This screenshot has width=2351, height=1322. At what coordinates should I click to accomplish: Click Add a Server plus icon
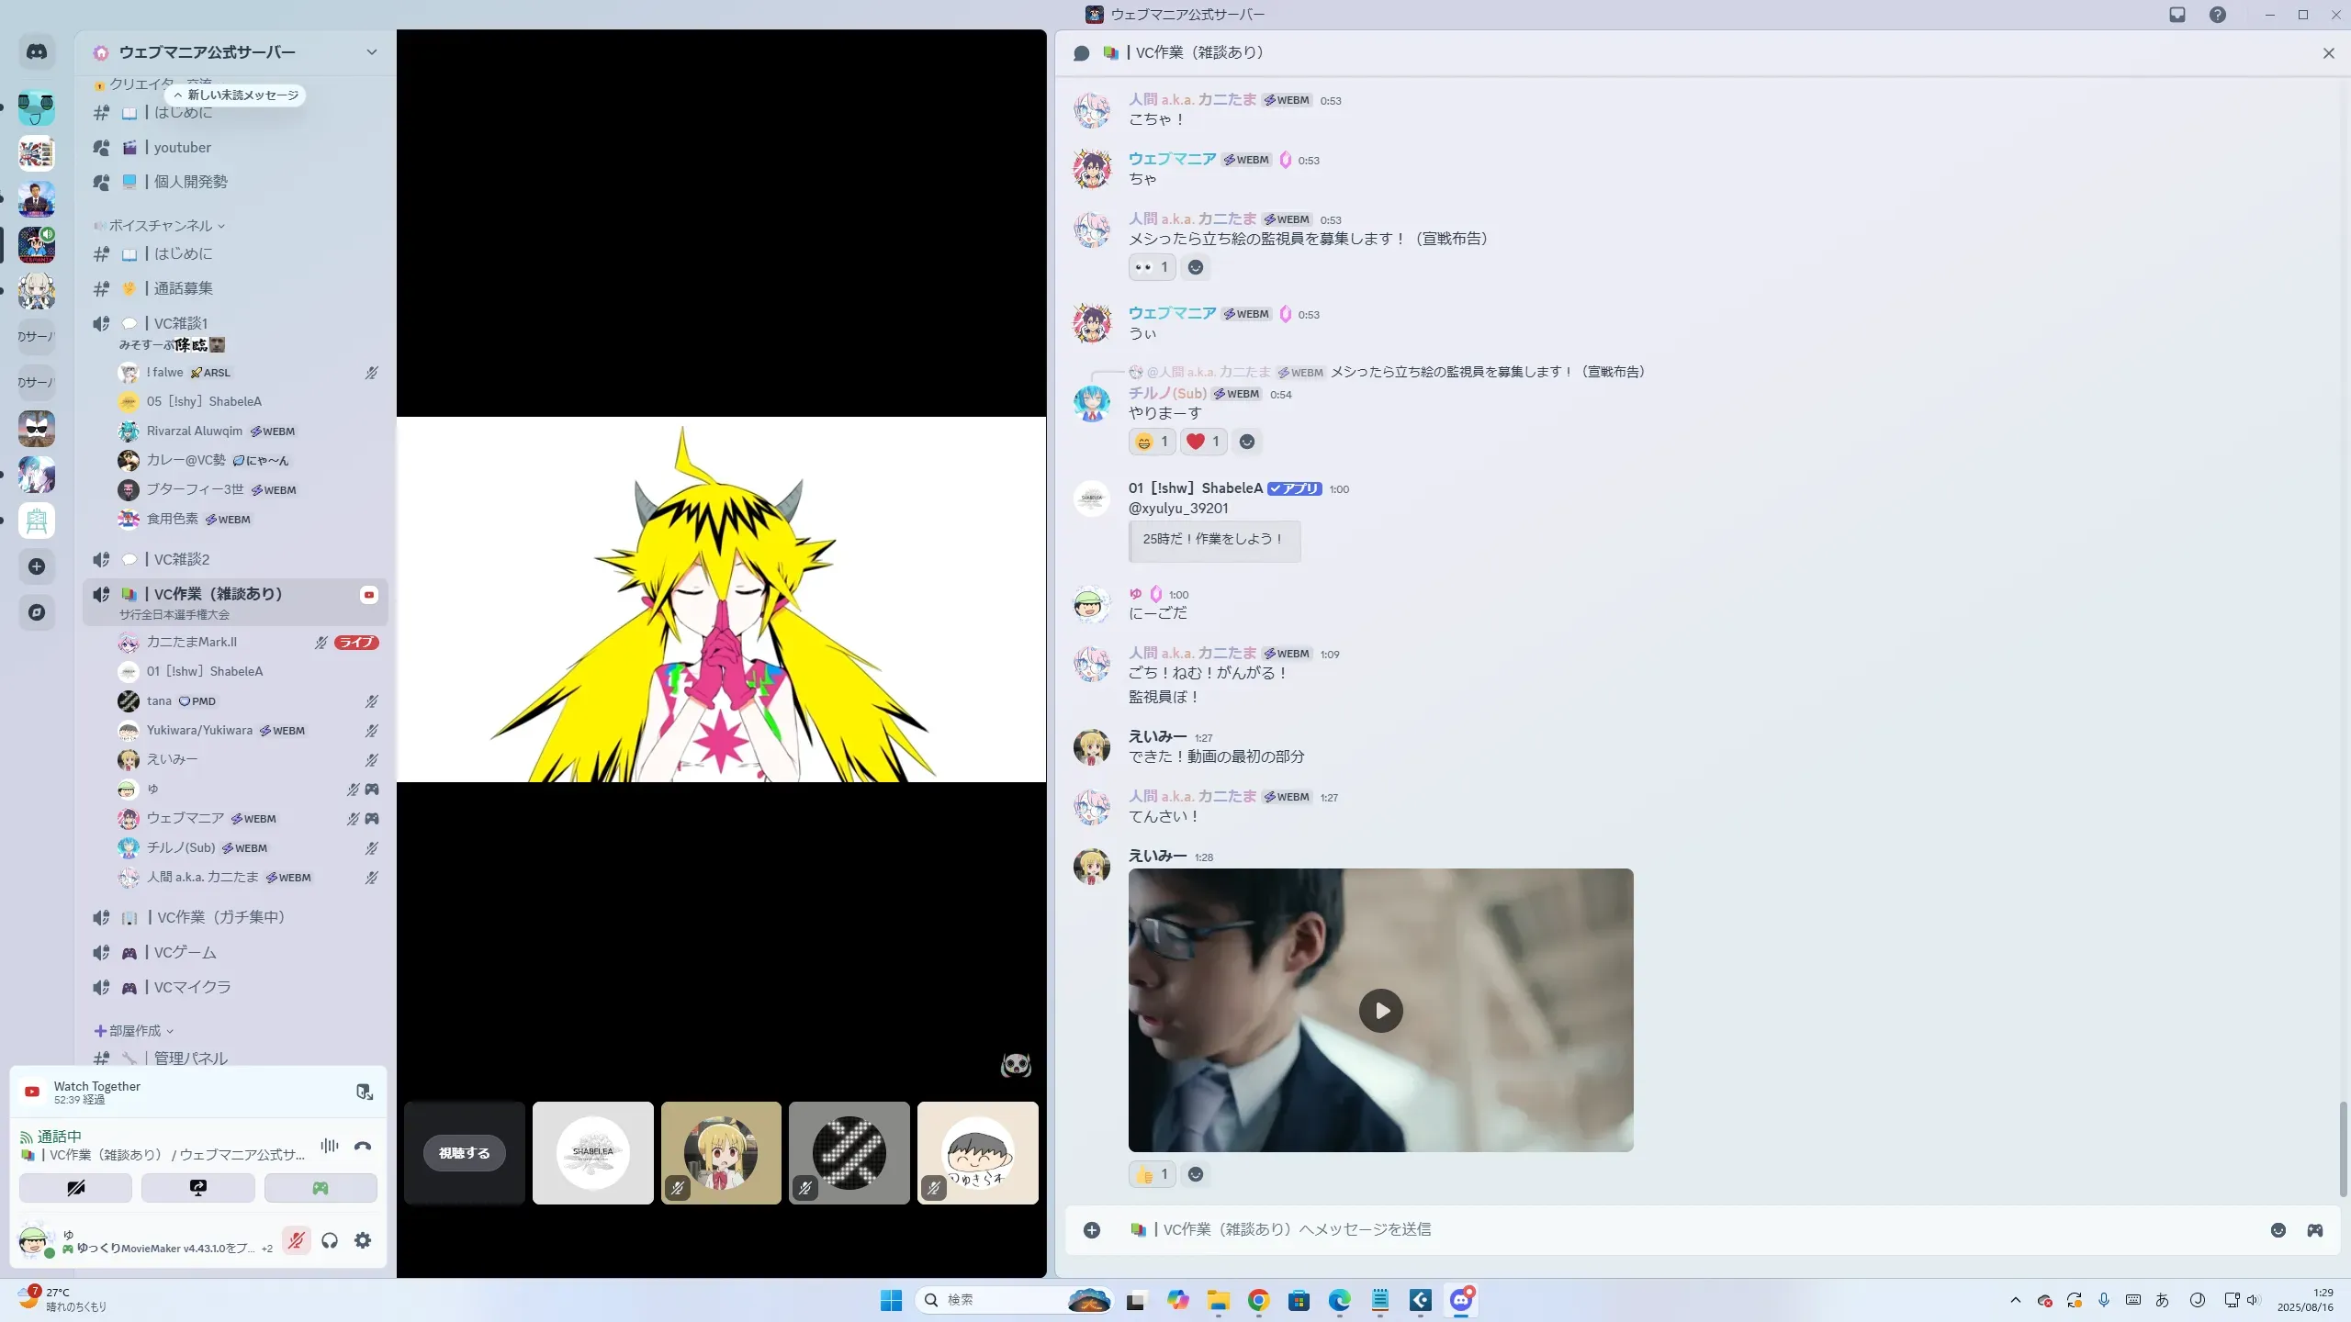pos(37,566)
